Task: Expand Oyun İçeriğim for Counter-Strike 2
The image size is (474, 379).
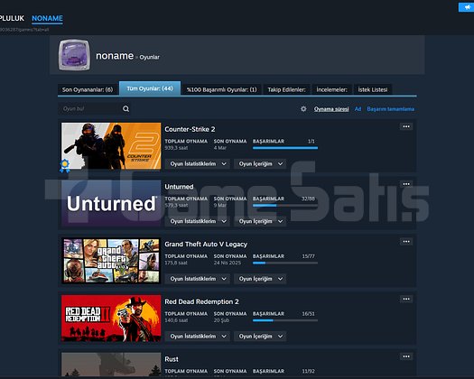Action: click(x=260, y=164)
